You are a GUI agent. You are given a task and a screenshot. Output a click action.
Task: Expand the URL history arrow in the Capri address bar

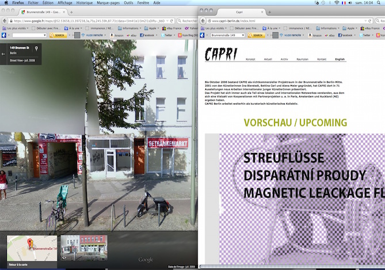point(366,21)
